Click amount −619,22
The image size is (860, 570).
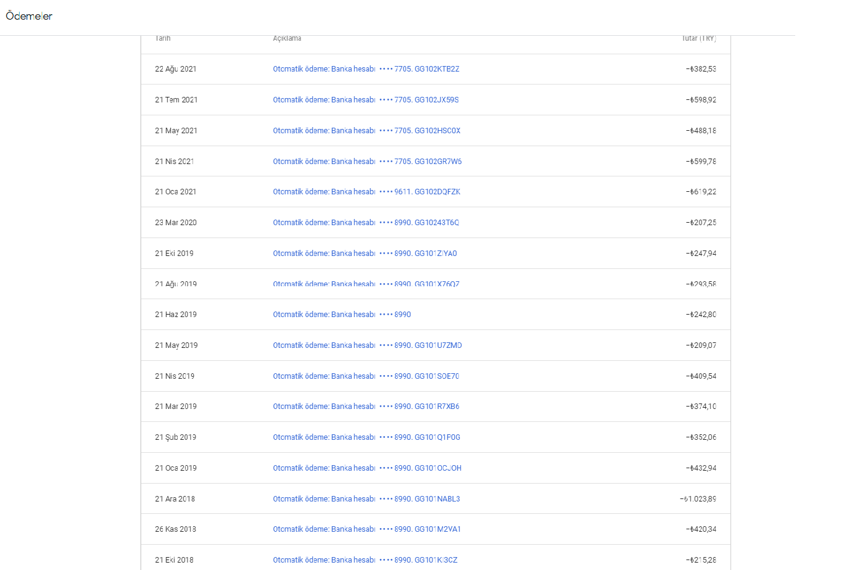pyautogui.click(x=701, y=192)
